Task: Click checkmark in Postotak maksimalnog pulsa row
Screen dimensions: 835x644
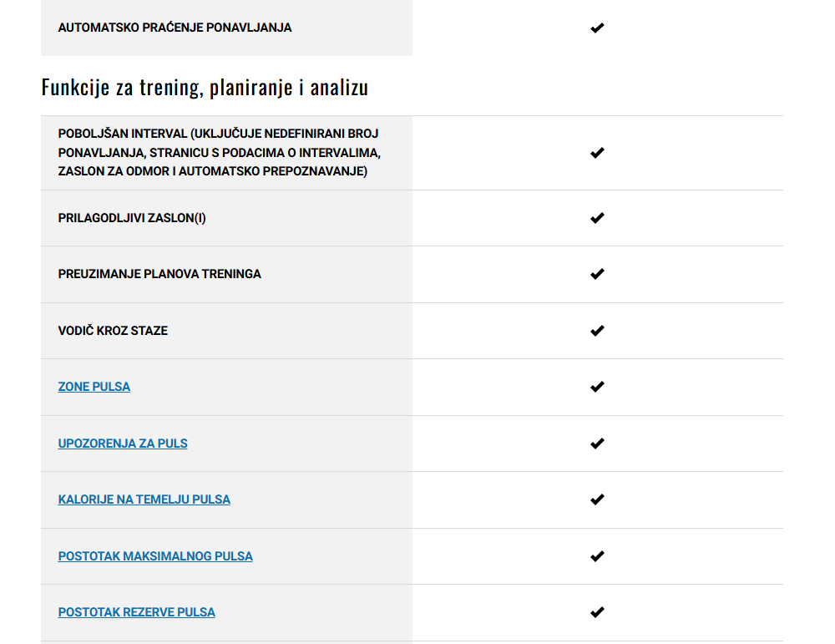Action: point(597,556)
